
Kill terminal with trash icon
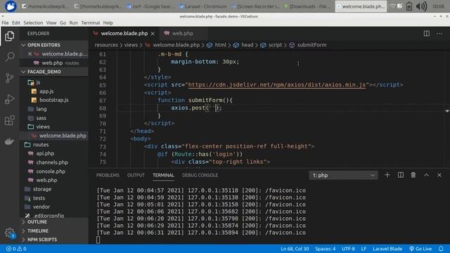[413, 175]
